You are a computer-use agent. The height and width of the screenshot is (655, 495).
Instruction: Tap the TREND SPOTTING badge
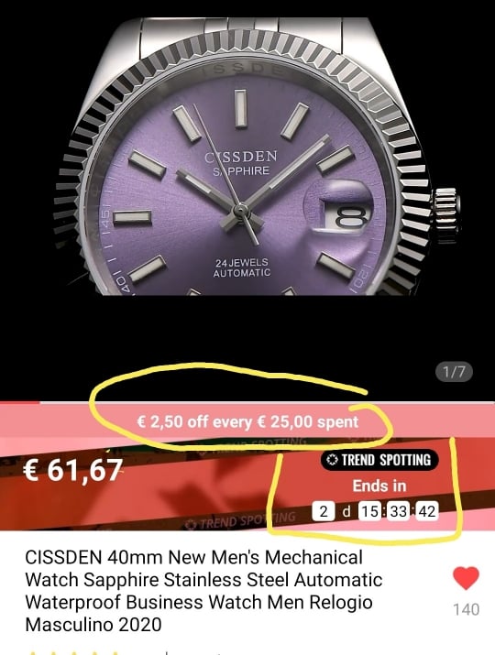pyautogui.click(x=379, y=460)
